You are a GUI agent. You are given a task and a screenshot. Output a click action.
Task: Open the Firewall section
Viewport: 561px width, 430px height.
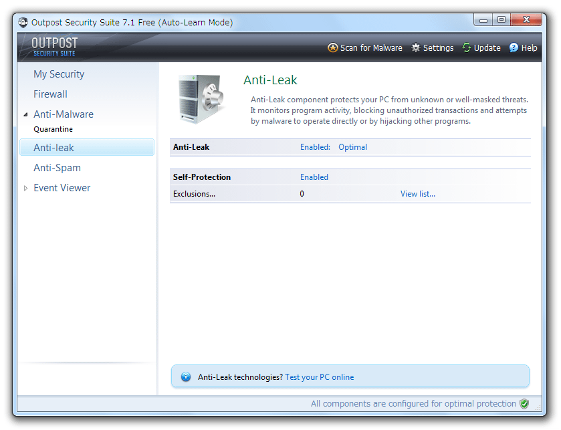click(x=50, y=94)
